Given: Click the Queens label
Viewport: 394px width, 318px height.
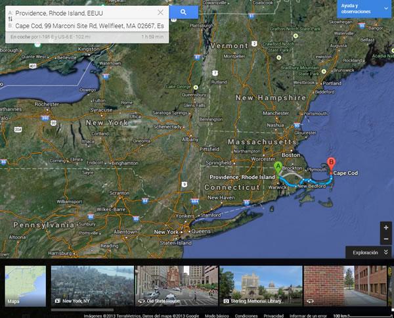Looking at the screenshot, I should pos(201,231).
